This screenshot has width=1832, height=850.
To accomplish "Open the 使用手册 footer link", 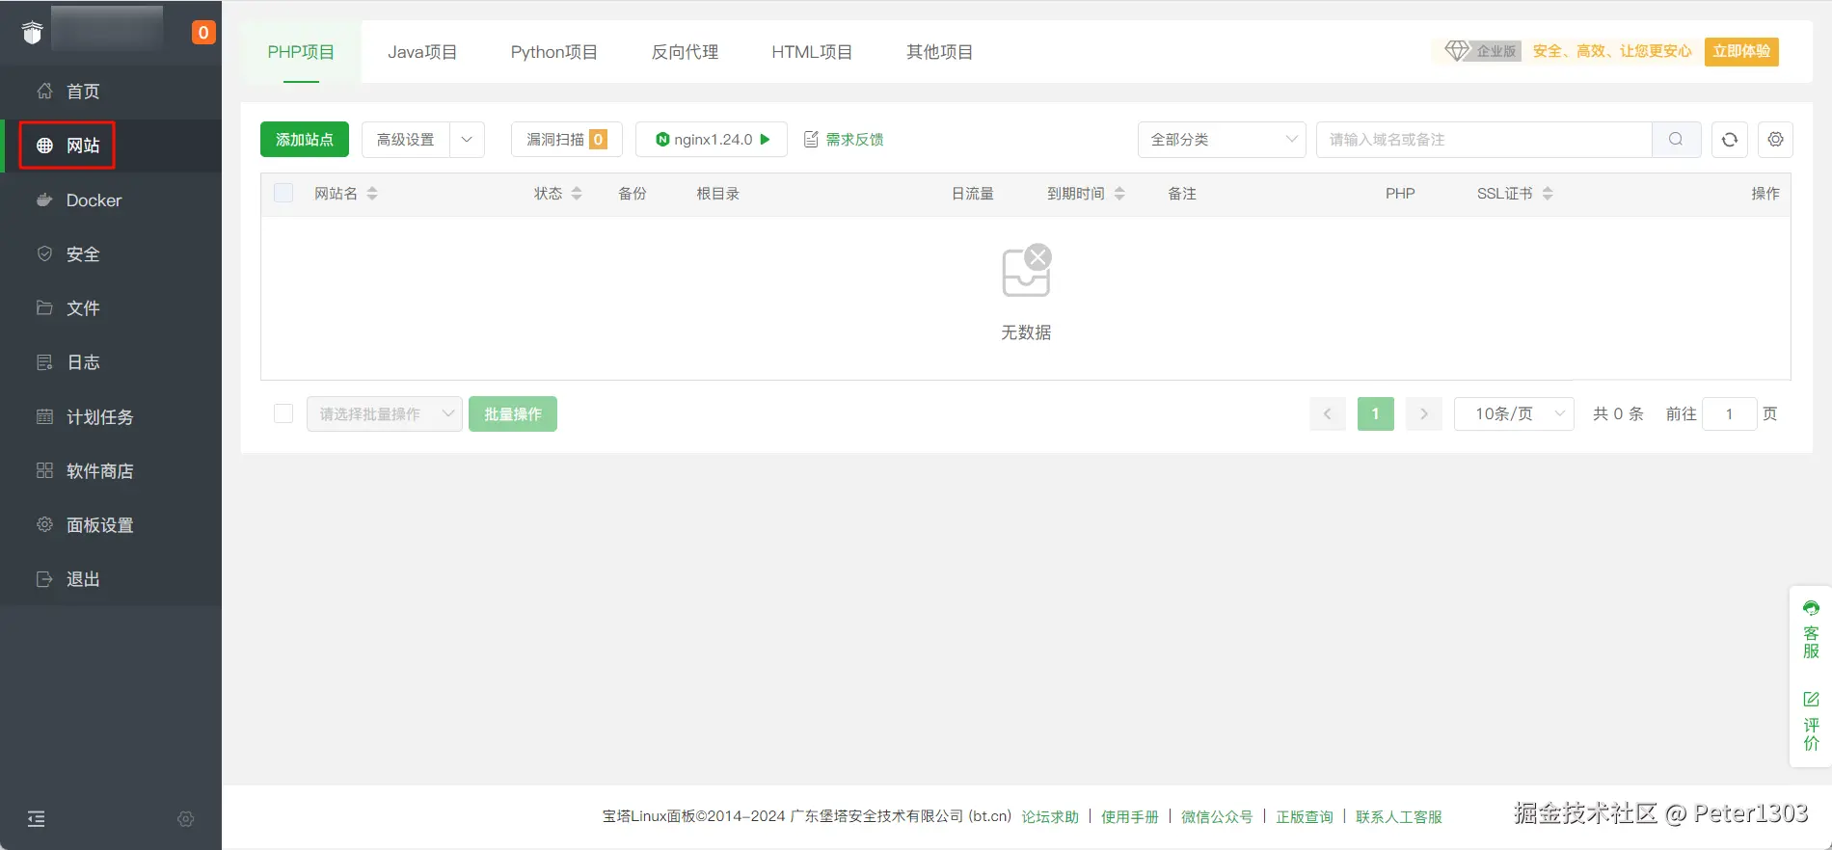I will (1130, 817).
